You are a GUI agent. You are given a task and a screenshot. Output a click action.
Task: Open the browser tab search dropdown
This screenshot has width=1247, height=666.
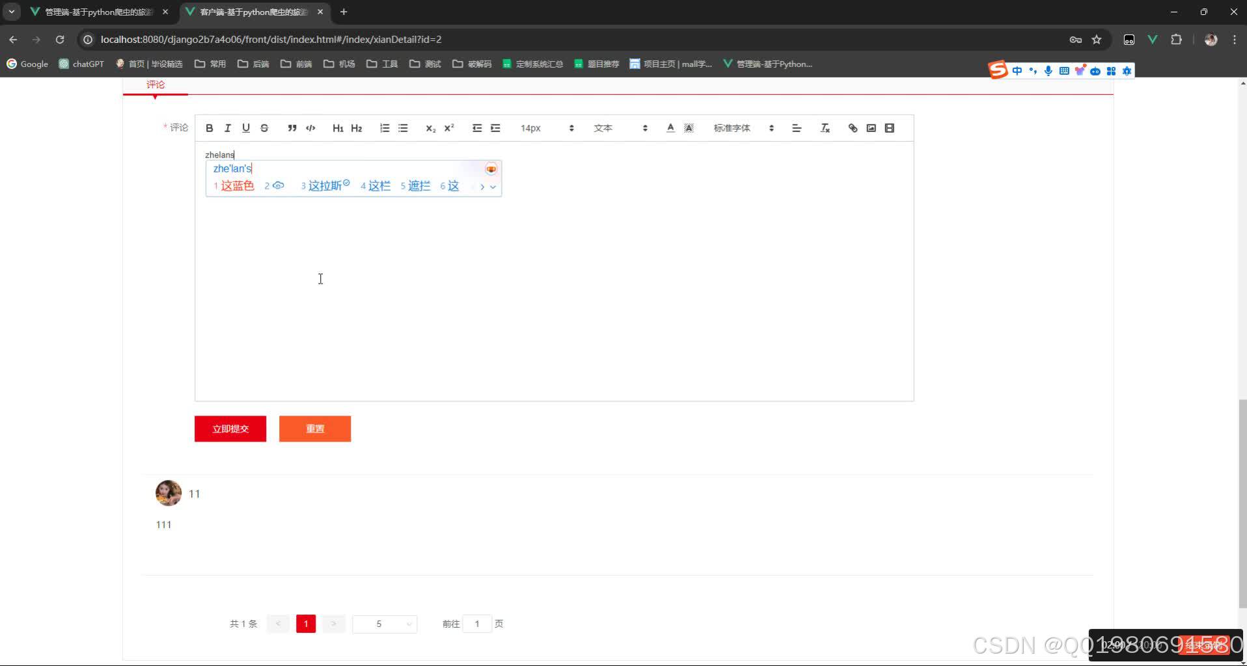pos(11,12)
